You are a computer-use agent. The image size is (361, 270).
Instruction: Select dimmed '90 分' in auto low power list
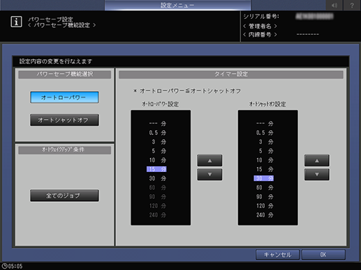[x=158, y=197]
